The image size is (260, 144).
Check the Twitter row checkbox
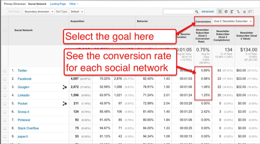click(5, 71)
